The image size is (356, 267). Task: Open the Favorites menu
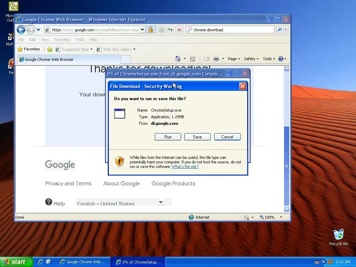click(x=62, y=40)
